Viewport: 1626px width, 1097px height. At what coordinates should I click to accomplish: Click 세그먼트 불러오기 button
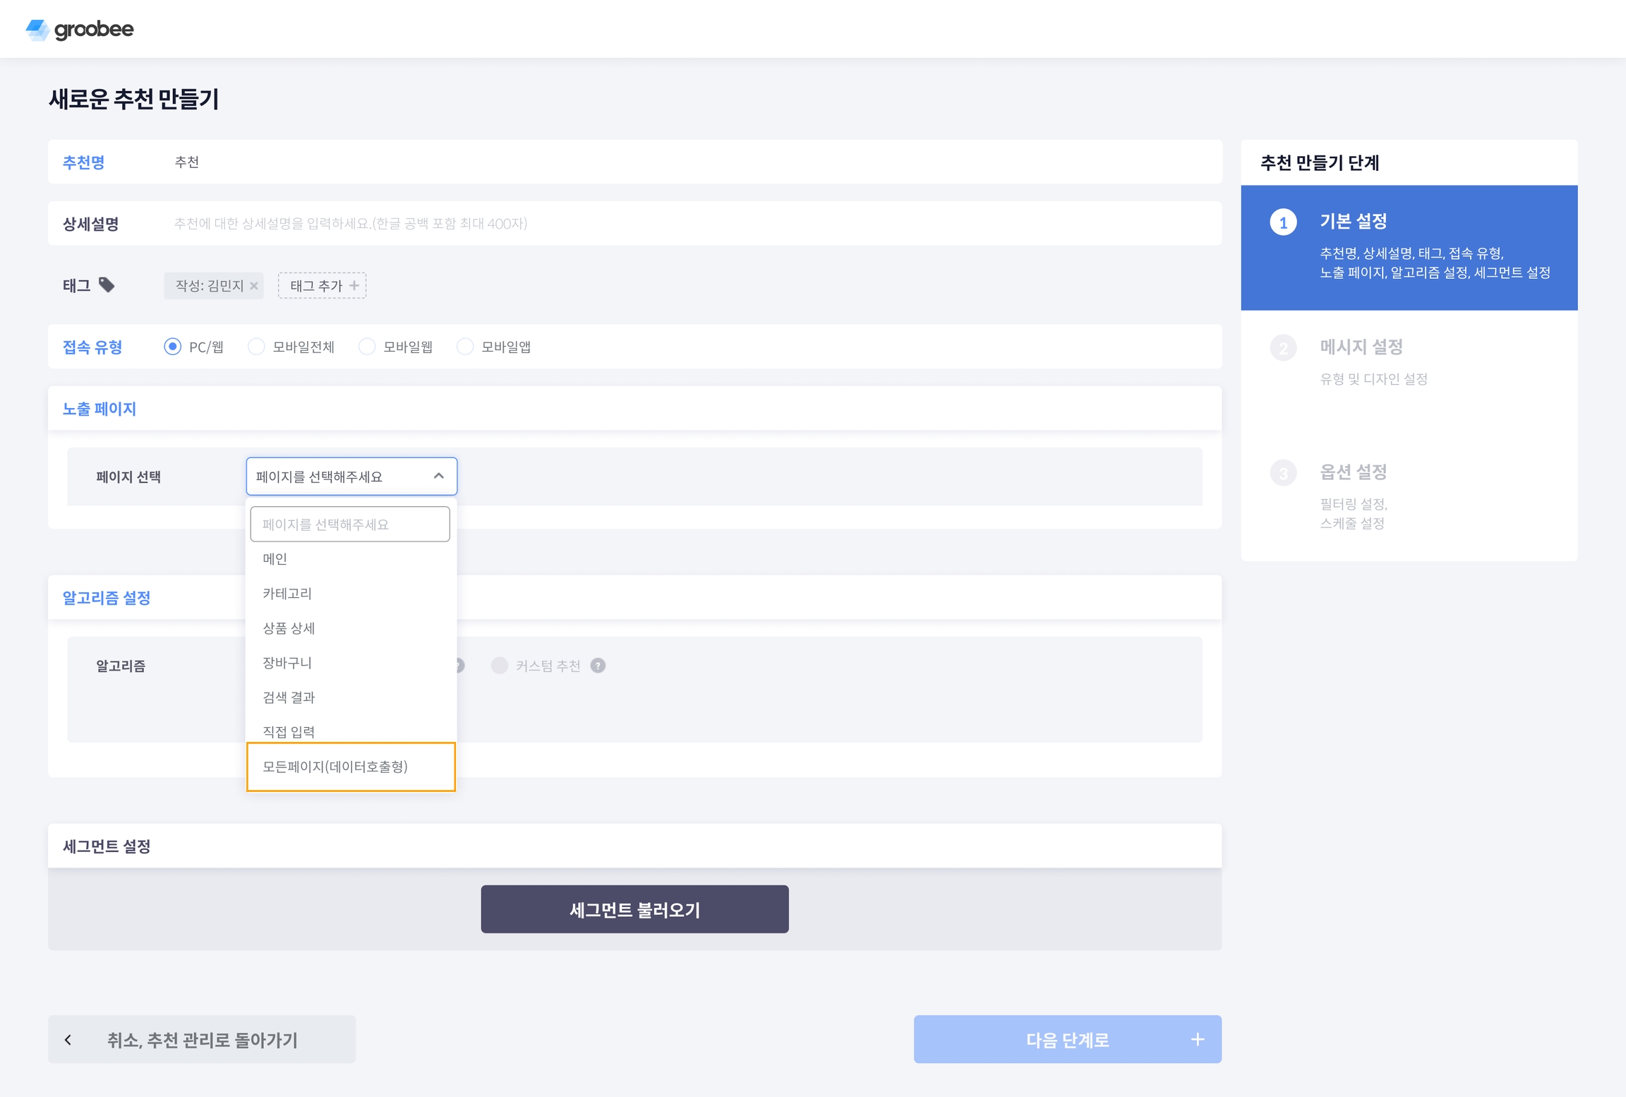[x=634, y=909]
